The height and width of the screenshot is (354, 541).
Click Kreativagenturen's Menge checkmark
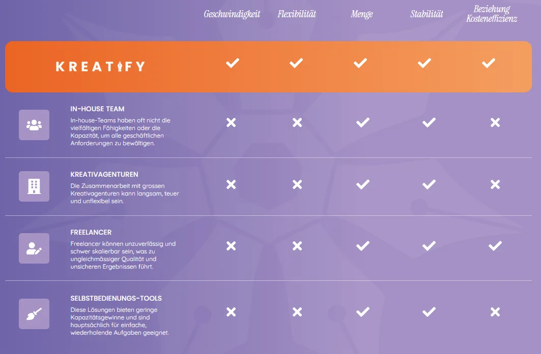click(x=363, y=184)
